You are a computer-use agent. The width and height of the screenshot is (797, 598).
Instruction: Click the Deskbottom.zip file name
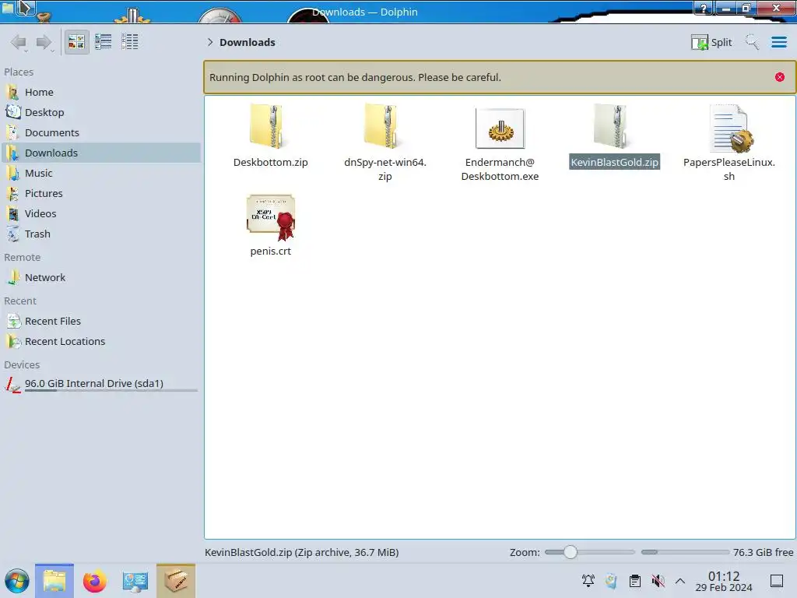coord(270,162)
